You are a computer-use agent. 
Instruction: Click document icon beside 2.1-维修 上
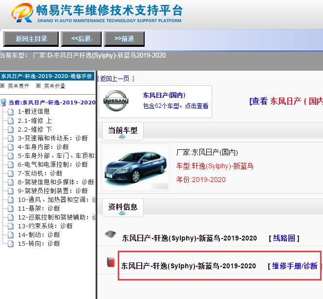pyautogui.click(x=10, y=120)
